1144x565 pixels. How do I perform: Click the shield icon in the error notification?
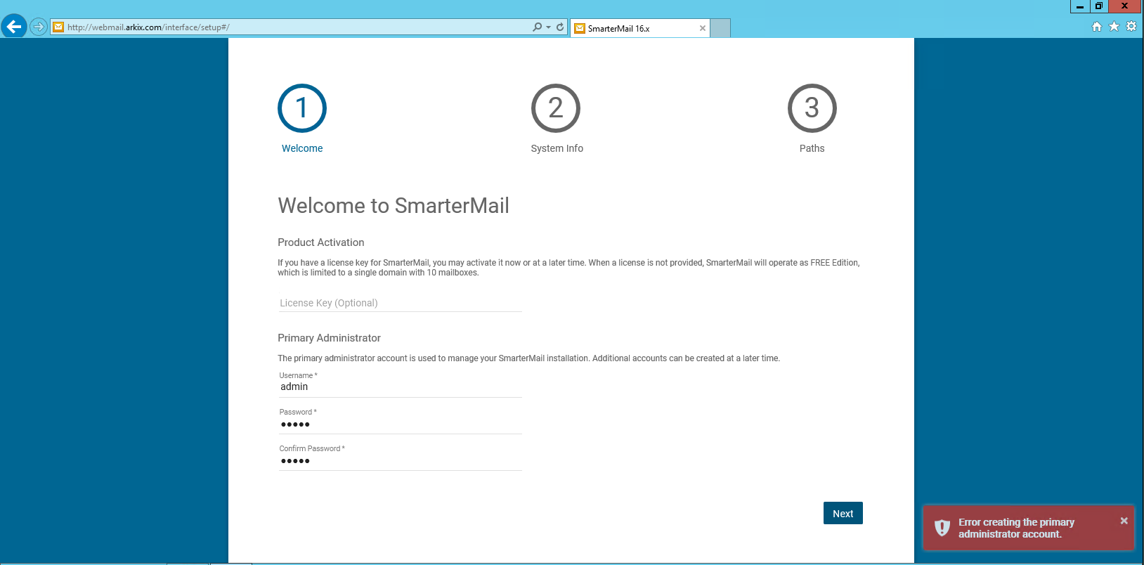(942, 528)
